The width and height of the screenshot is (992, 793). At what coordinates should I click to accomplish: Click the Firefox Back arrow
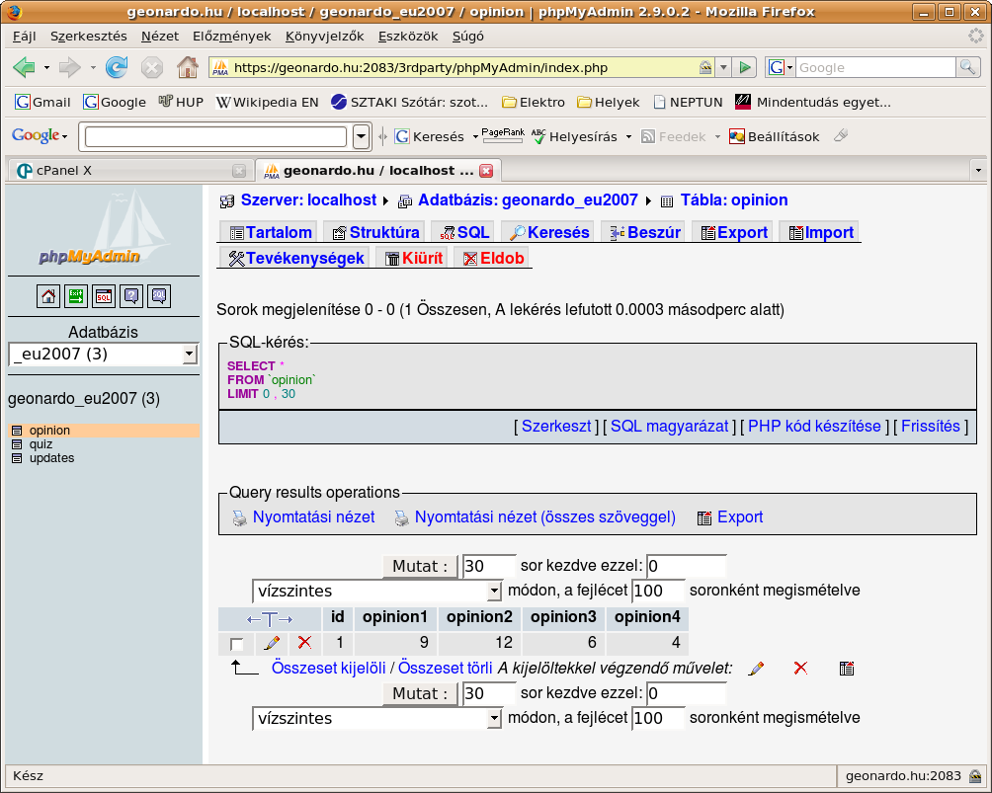click(24, 67)
